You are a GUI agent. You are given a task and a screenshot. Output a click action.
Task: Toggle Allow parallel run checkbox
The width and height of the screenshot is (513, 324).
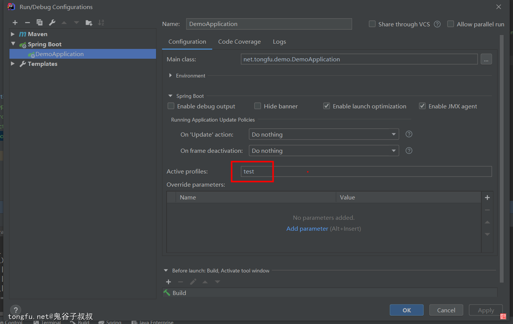pyautogui.click(x=450, y=24)
